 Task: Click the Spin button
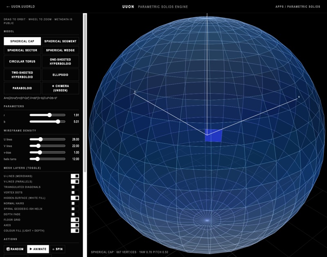coord(58,249)
